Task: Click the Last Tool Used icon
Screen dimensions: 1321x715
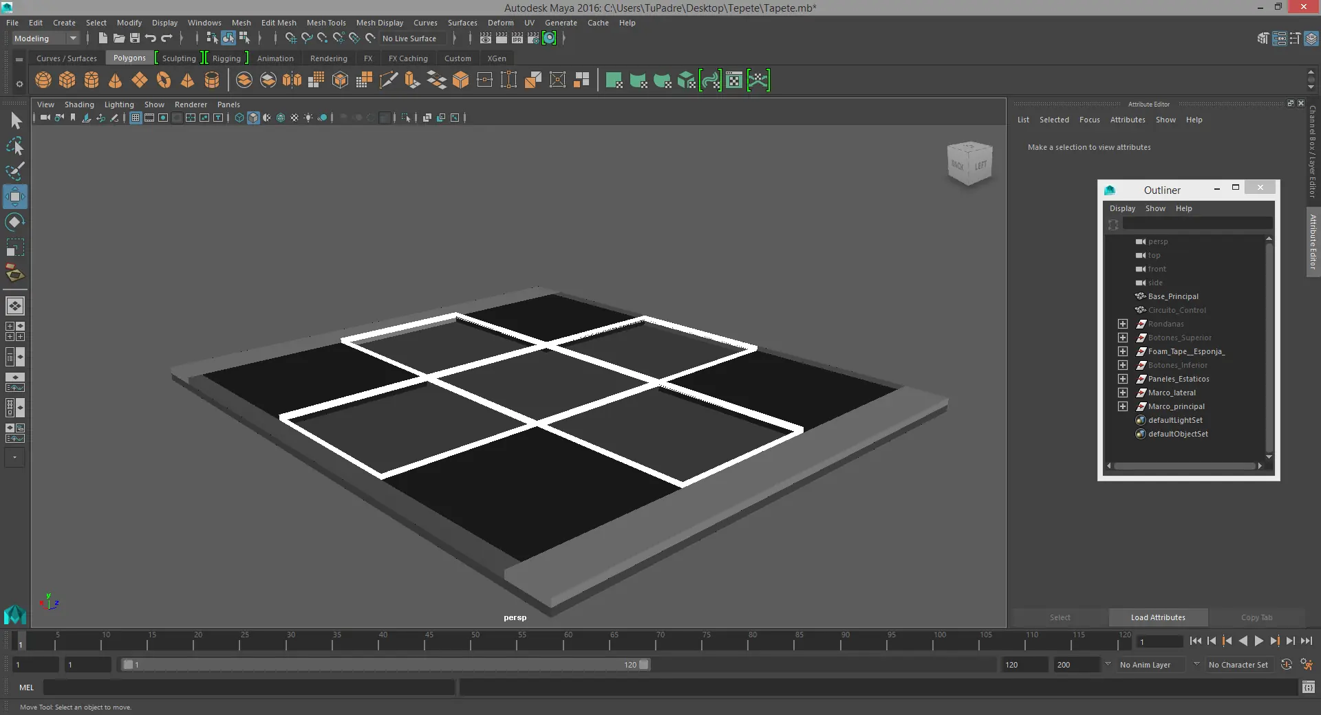Action: point(15,274)
